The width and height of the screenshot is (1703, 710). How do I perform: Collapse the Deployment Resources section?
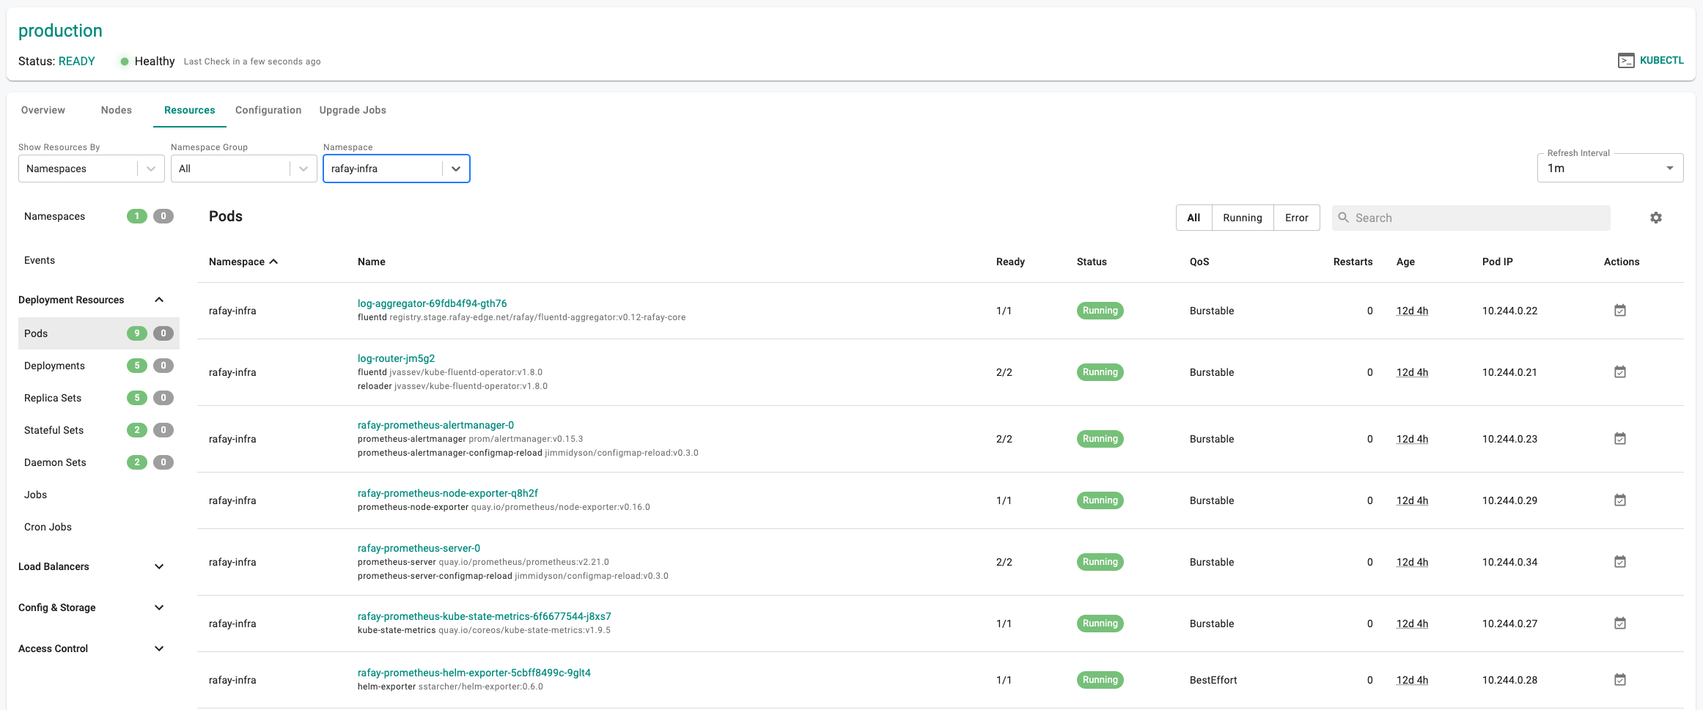tap(159, 299)
